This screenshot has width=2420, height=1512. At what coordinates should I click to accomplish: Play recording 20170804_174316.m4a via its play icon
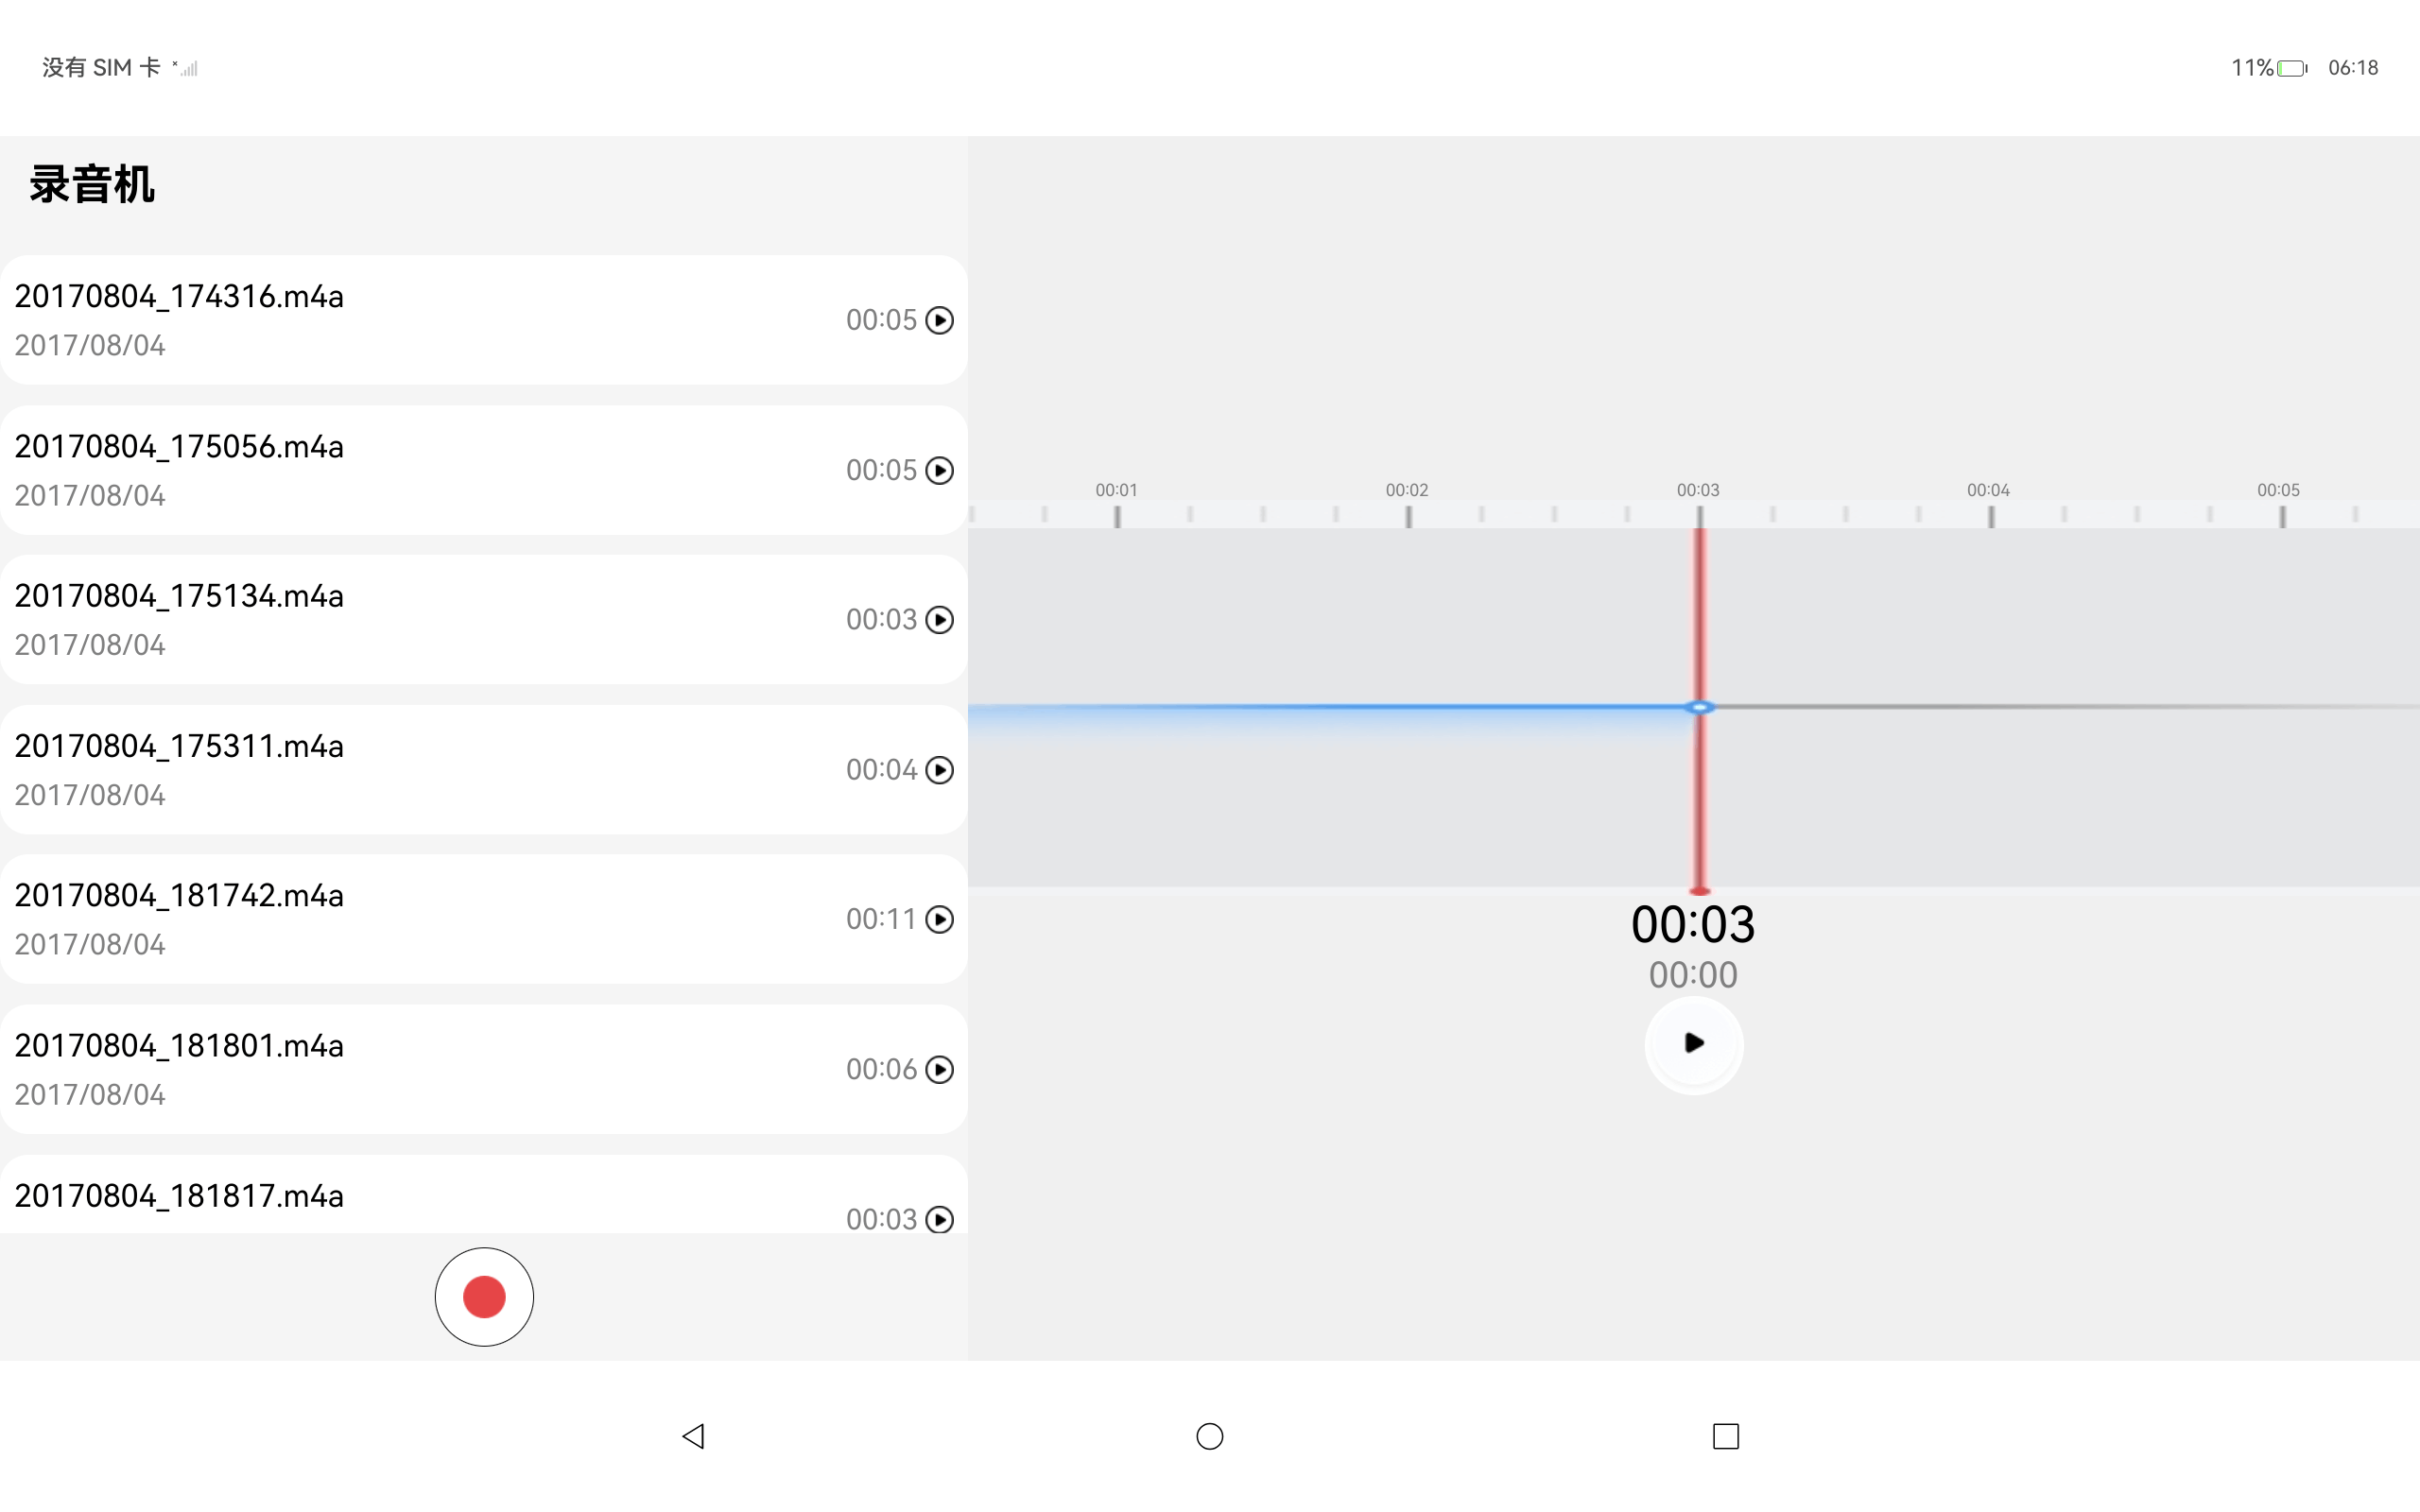click(x=939, y=320)
